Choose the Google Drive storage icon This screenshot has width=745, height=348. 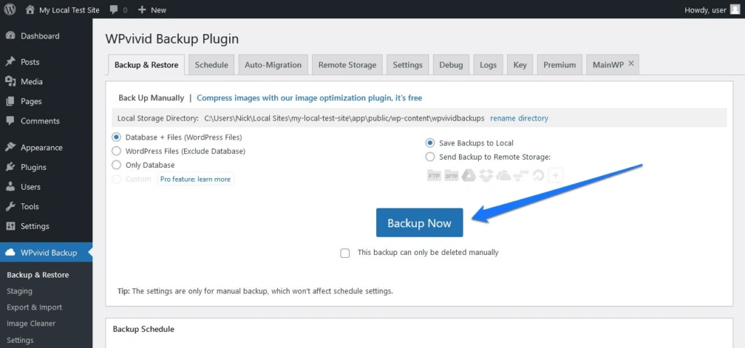click(469, 175)
